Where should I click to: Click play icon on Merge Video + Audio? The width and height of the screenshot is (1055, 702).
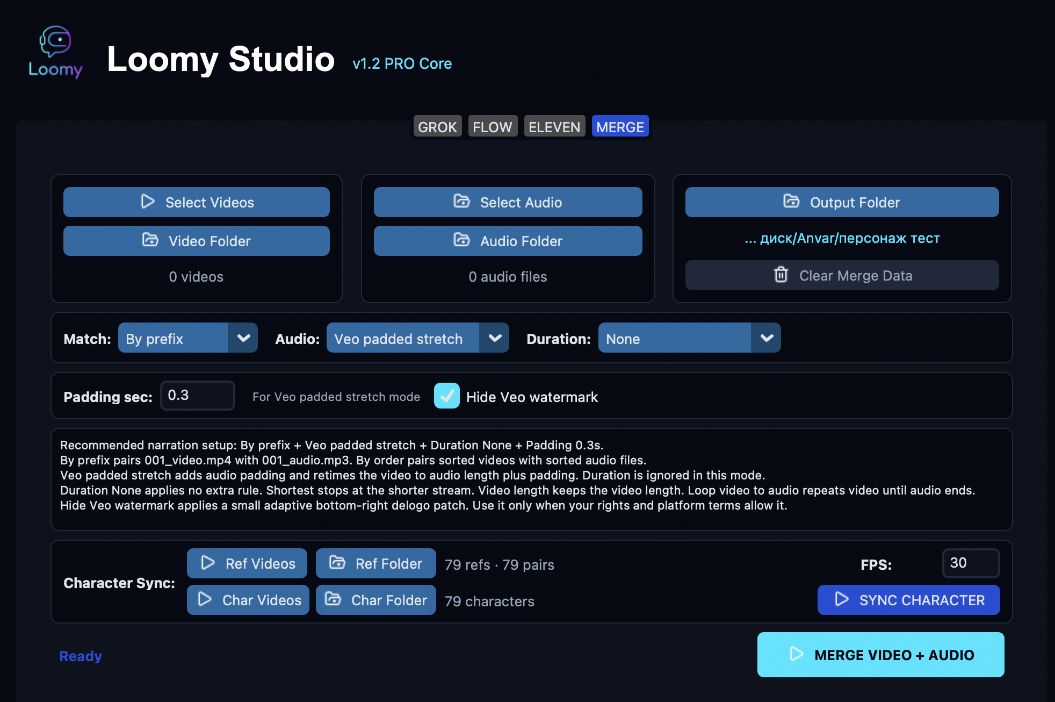point(797,654)
